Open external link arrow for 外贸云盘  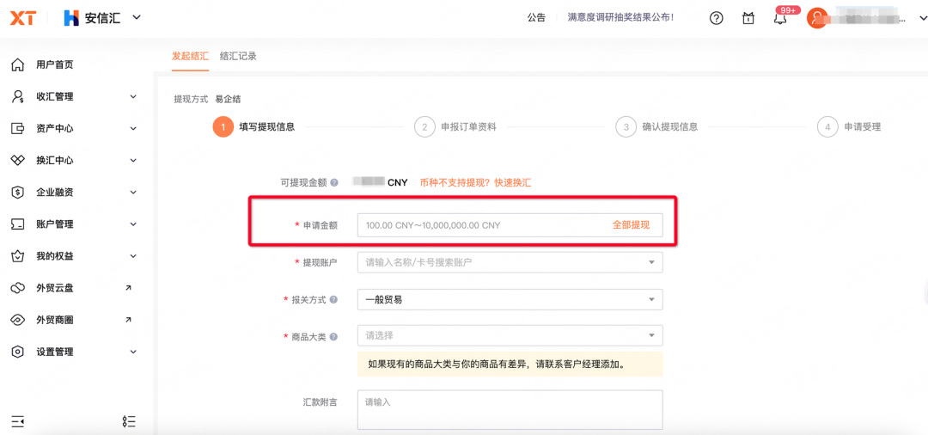128,288
